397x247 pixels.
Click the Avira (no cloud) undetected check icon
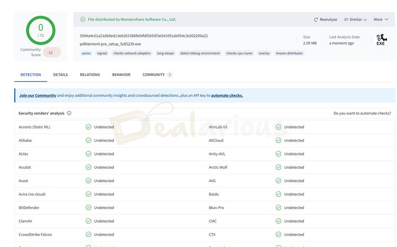(88, 194)
